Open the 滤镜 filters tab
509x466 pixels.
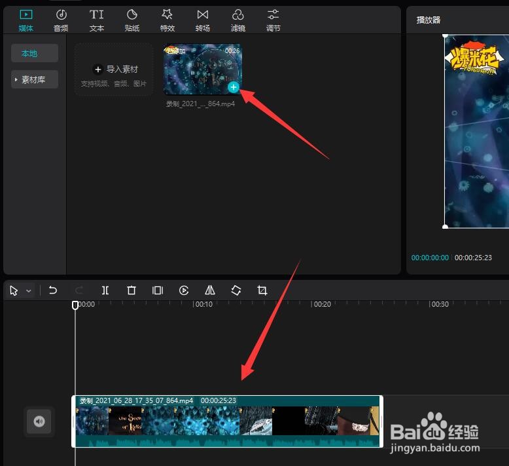pos(238,20)
